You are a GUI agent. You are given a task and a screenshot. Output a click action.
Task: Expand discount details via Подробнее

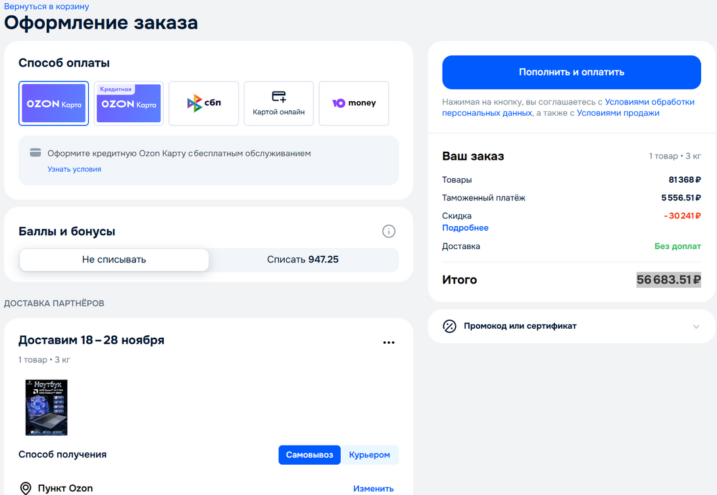point(465,228)
